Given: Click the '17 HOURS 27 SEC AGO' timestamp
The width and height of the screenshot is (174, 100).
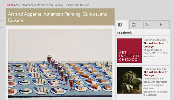Looking at the screenshot, I should 155,69.
